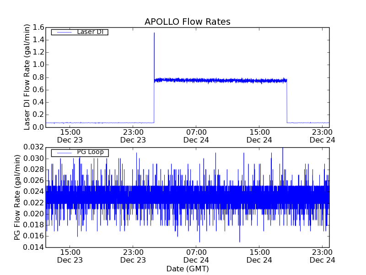
Task: Click the 0.016 tick on the PG chart
Action: pos(33,236)
